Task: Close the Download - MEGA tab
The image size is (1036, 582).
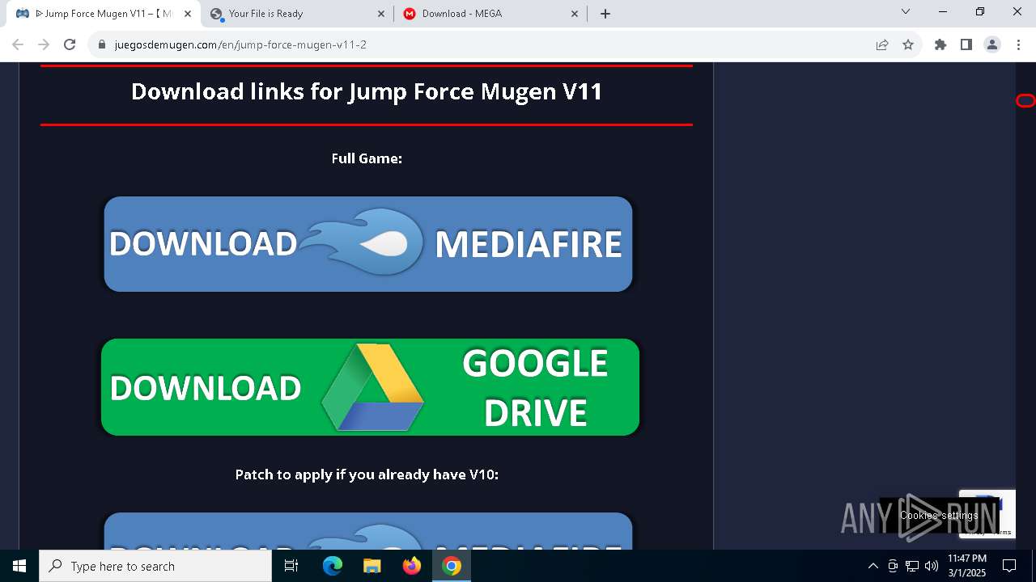Action: coord(575,14)
